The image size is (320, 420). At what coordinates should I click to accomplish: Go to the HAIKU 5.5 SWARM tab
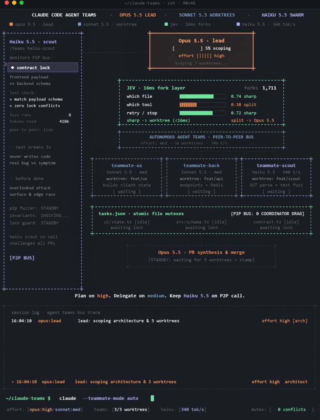pyautogui.click(x=283, y=15)
